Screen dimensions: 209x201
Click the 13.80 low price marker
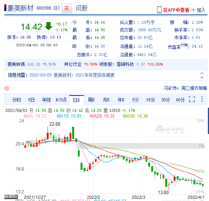click(163, 193)
